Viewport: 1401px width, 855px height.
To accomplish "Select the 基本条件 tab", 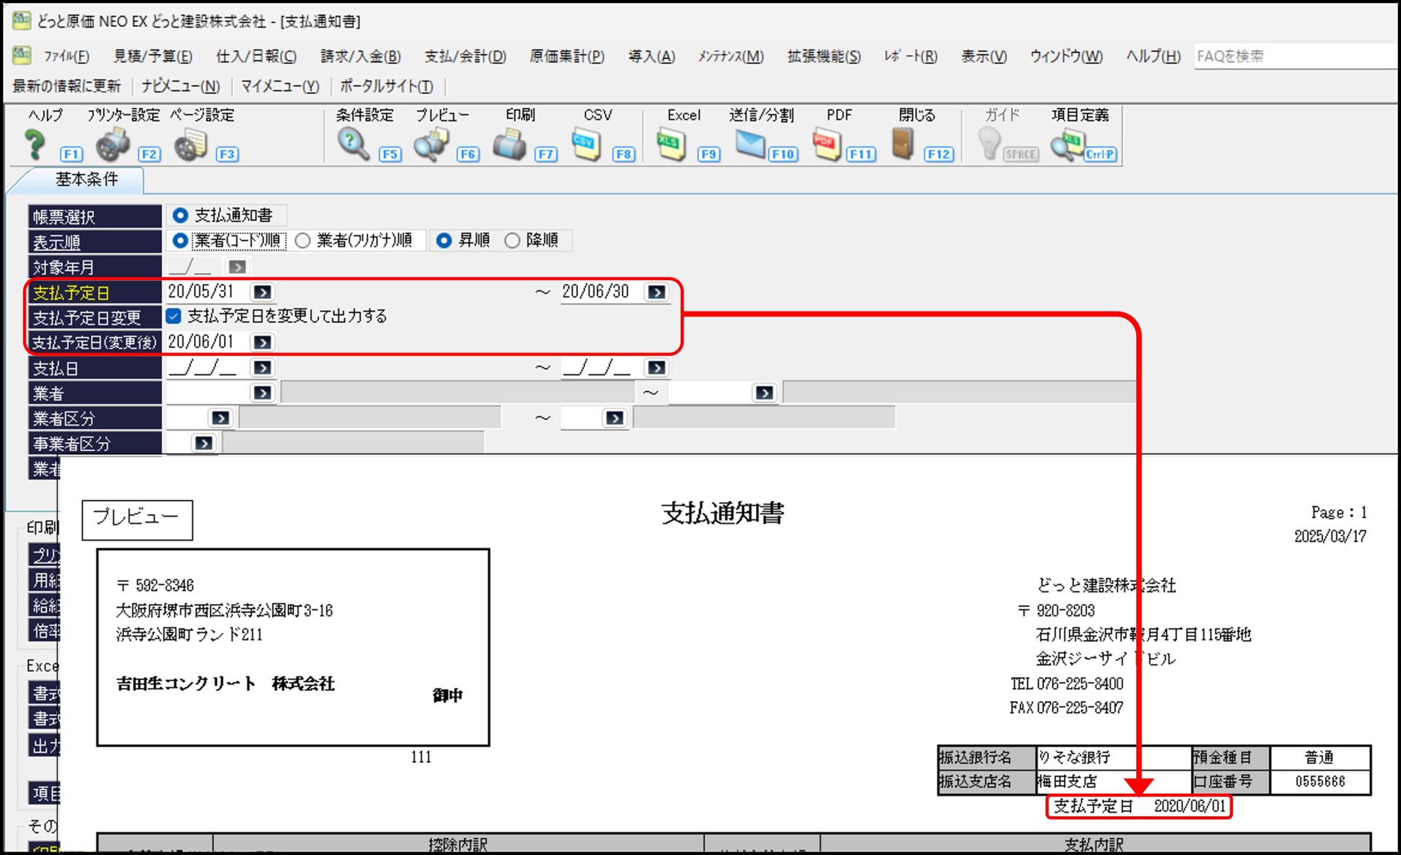I will tap(86, 179).
